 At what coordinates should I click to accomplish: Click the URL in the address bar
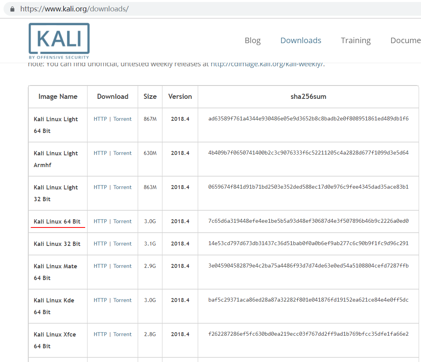click(x=75, y=9)
